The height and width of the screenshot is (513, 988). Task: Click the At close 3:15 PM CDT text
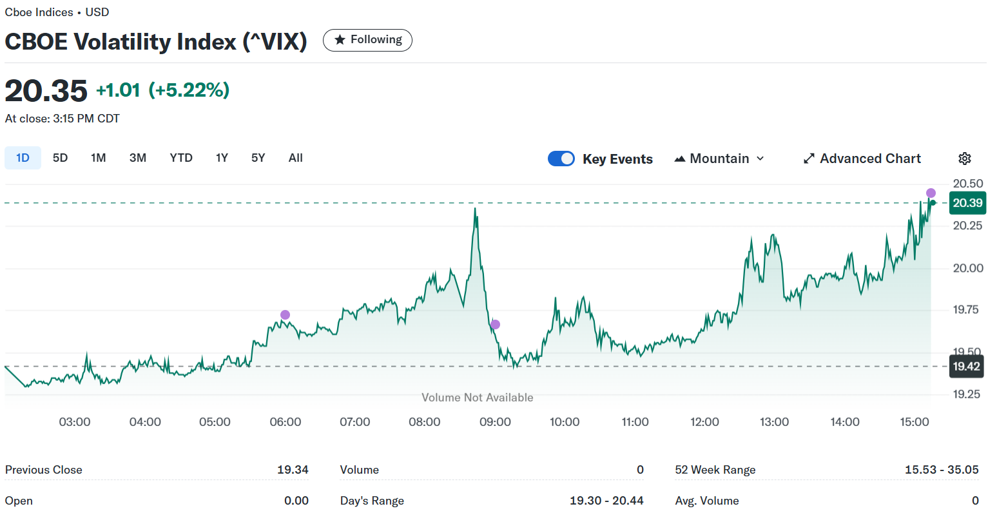tap(63, 119)
